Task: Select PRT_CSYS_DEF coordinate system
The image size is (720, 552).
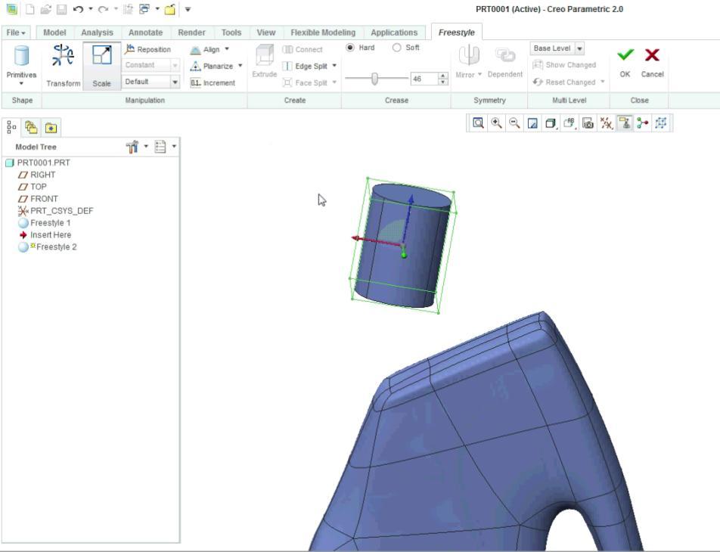Action: coord(55,211)
